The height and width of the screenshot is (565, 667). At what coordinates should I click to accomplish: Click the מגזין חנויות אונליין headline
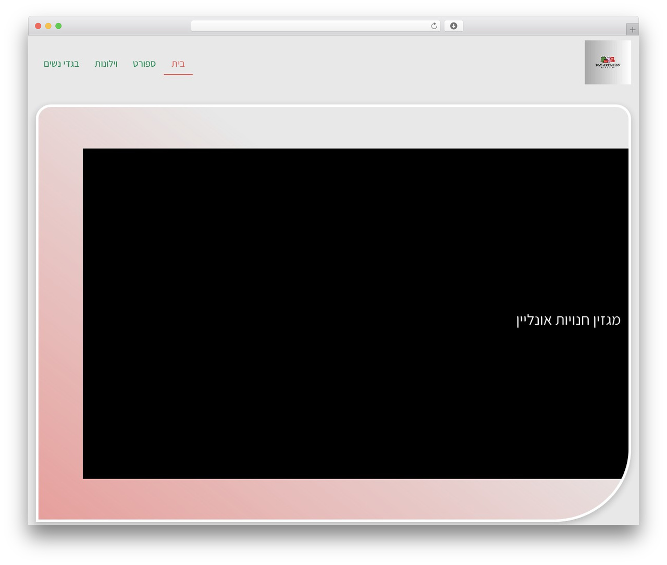point(569,320)
